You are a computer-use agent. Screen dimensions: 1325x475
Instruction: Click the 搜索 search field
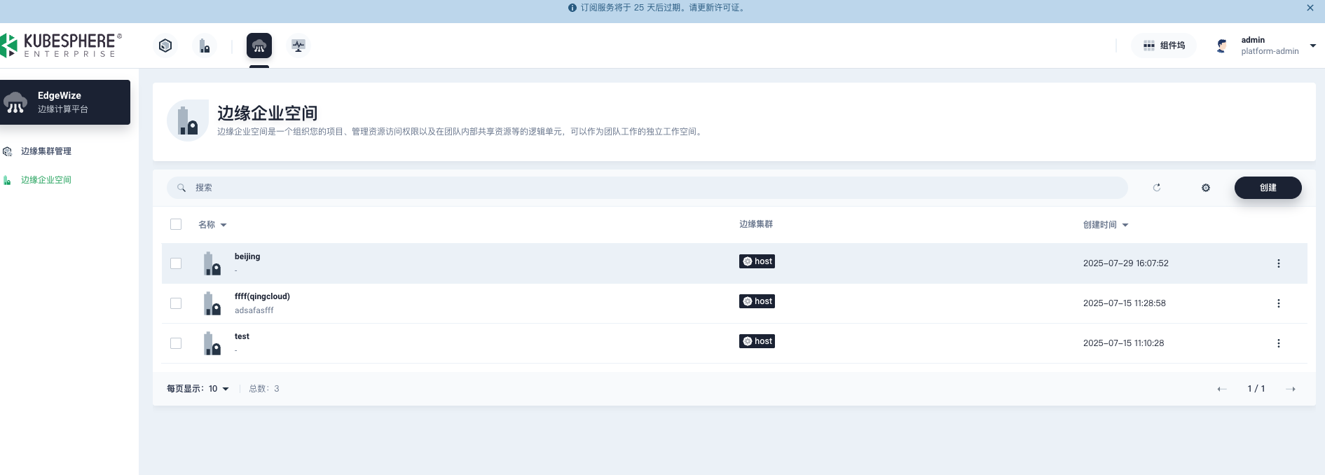coord(645,188)
